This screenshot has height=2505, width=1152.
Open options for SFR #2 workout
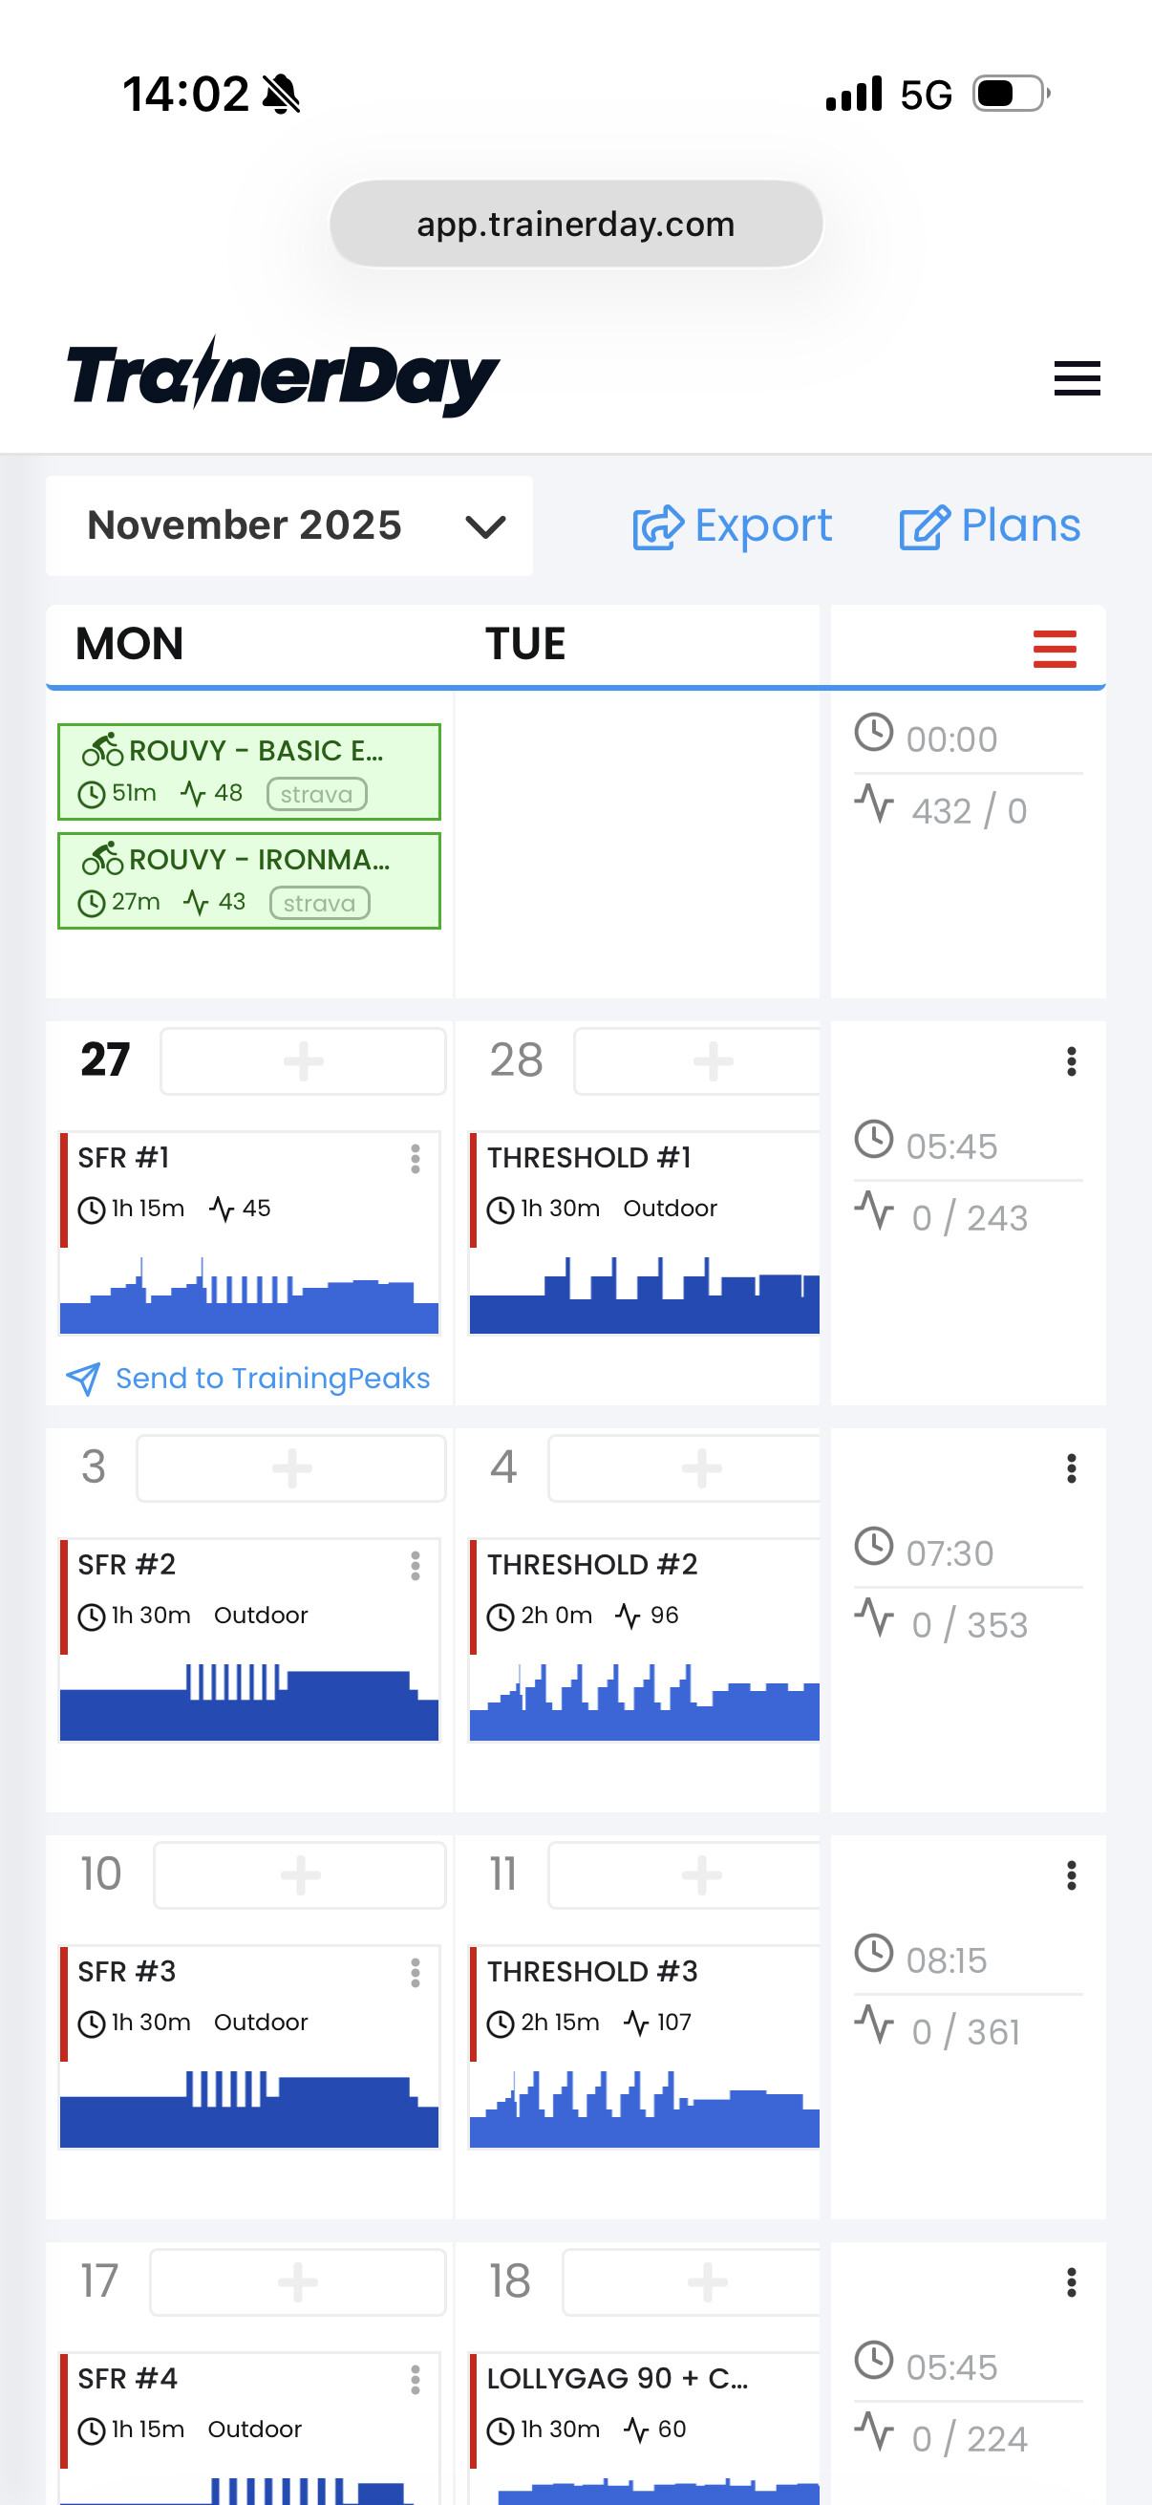coord(416,1566)
